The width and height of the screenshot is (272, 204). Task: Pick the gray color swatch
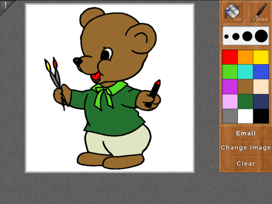pos(230,116)
